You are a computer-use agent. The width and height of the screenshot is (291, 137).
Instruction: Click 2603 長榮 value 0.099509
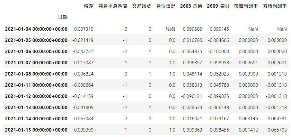[192, 29]
